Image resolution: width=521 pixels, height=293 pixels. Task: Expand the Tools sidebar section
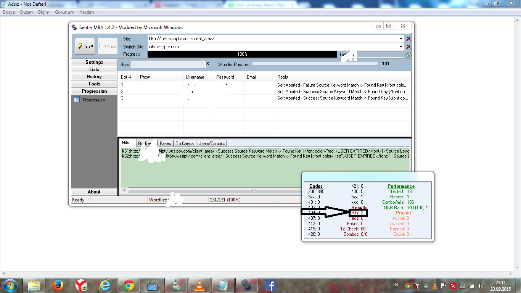pyautogui.click(x=94, y=84)
